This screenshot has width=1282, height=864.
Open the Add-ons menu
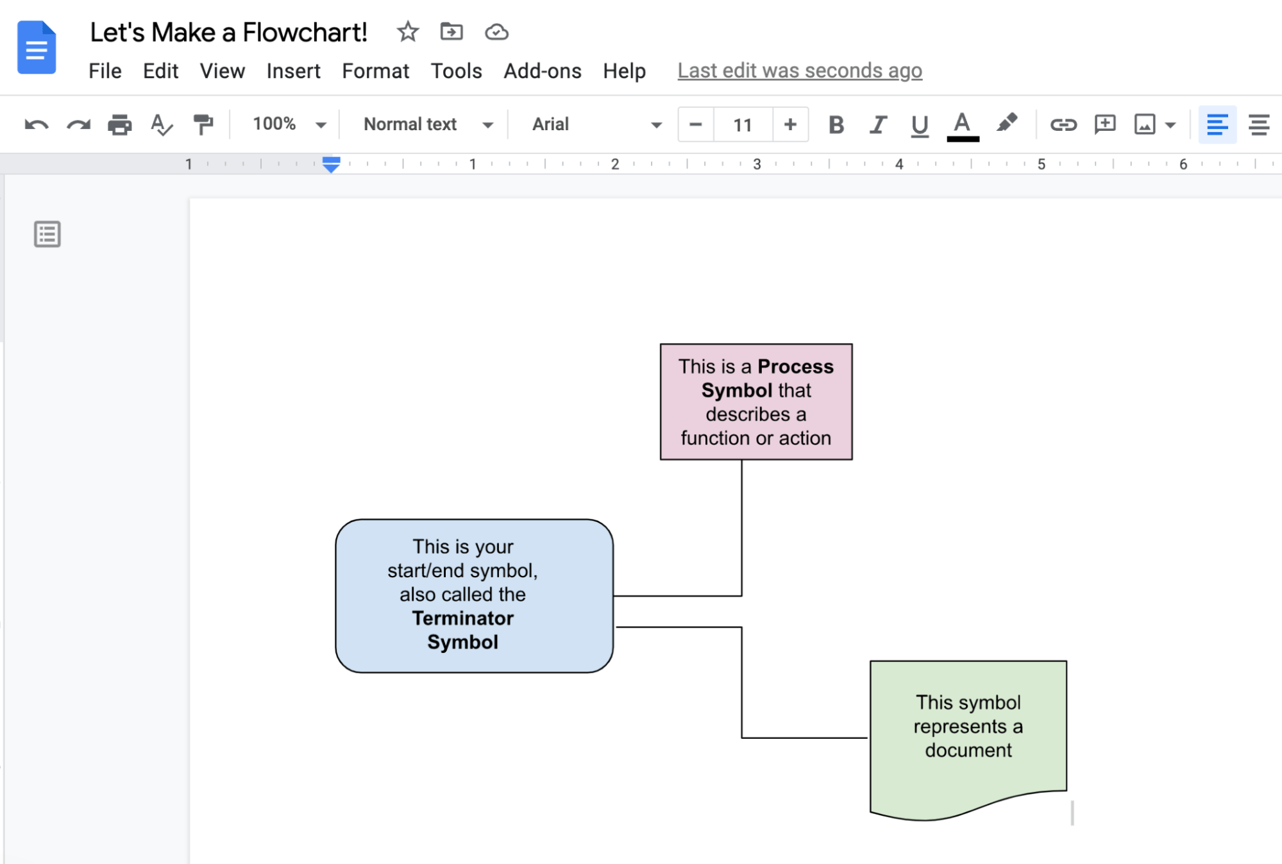[x=542, y=71]
